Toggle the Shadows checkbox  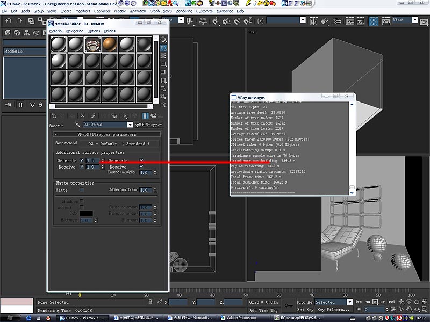(x=82, y=201)
